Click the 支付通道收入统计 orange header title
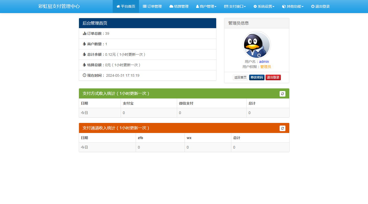 pos(116,128)
